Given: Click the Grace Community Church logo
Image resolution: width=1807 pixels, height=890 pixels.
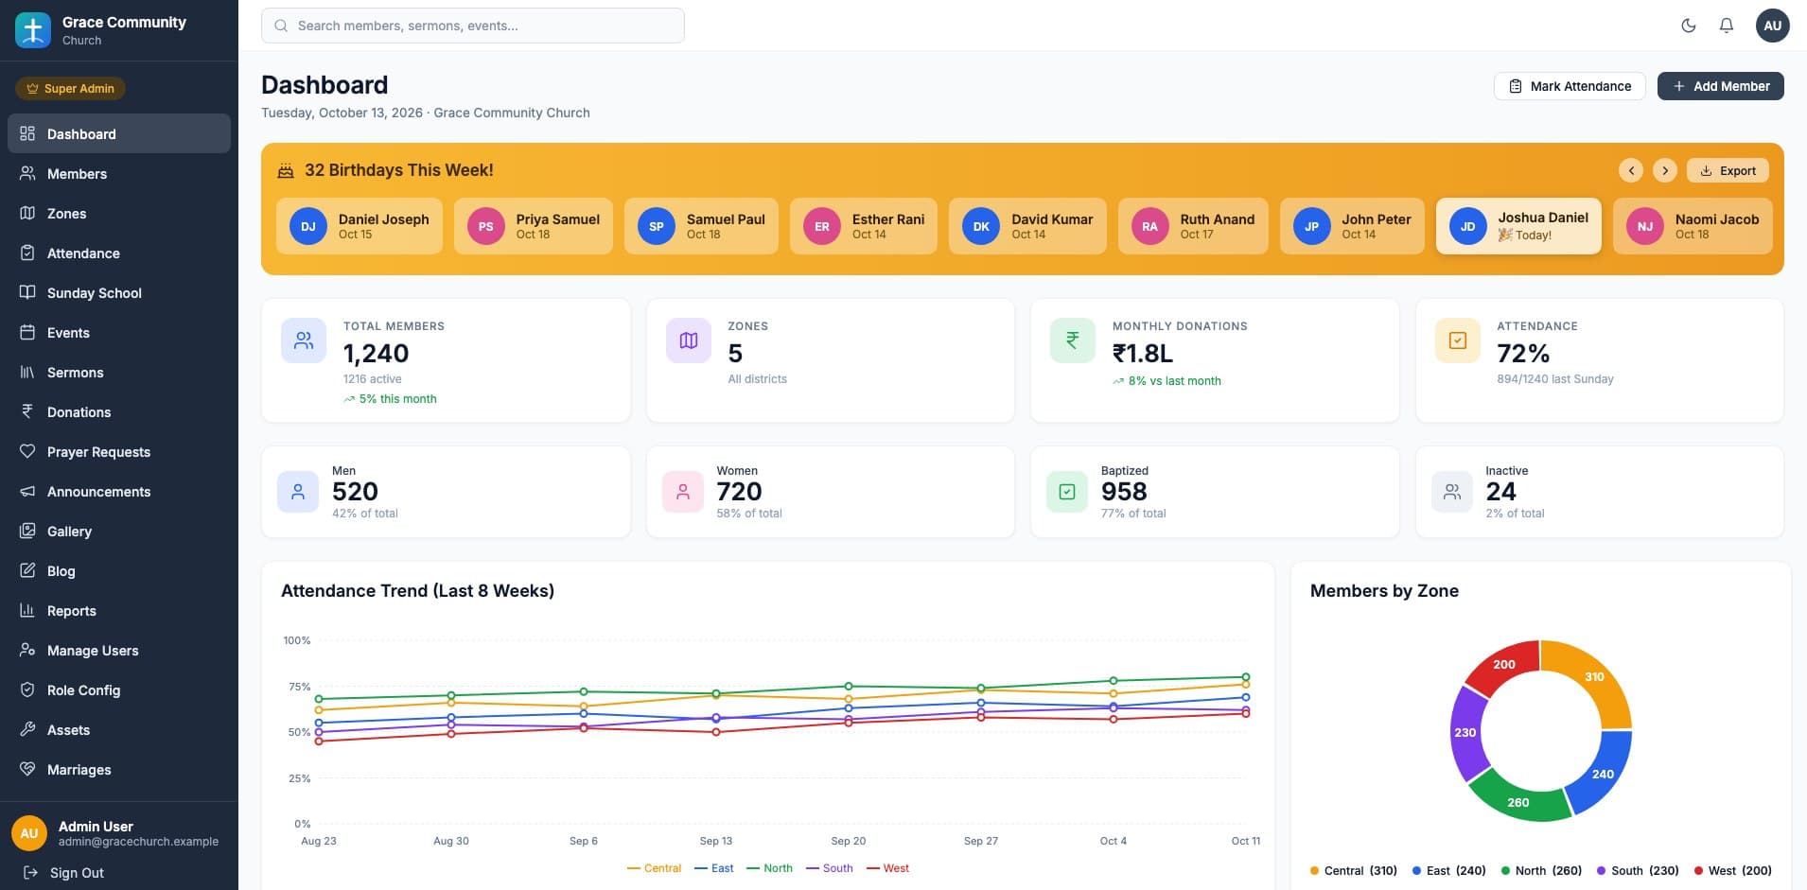Looking at the screenshot, I should [33, 30].
